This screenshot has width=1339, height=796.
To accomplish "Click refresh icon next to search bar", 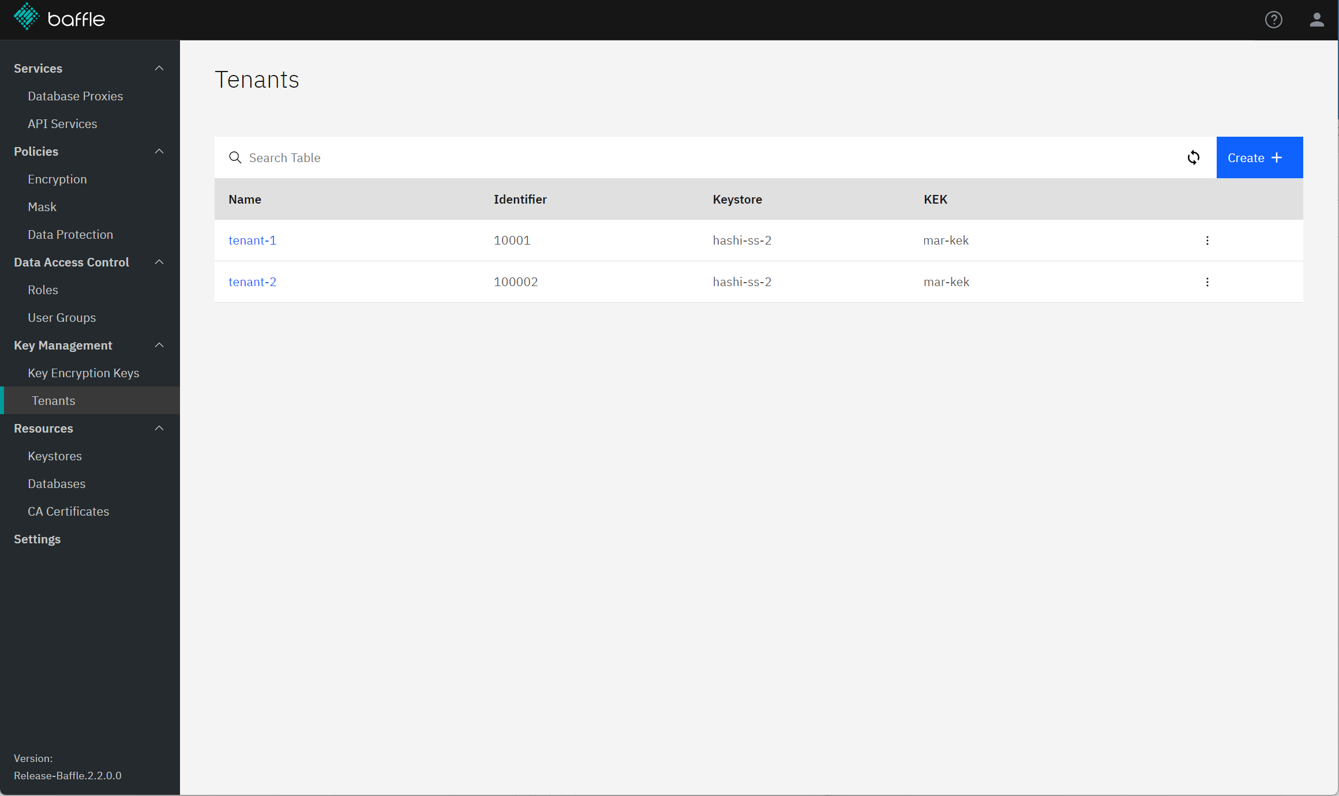I will pyautogui.click(x=1193, y=157).
